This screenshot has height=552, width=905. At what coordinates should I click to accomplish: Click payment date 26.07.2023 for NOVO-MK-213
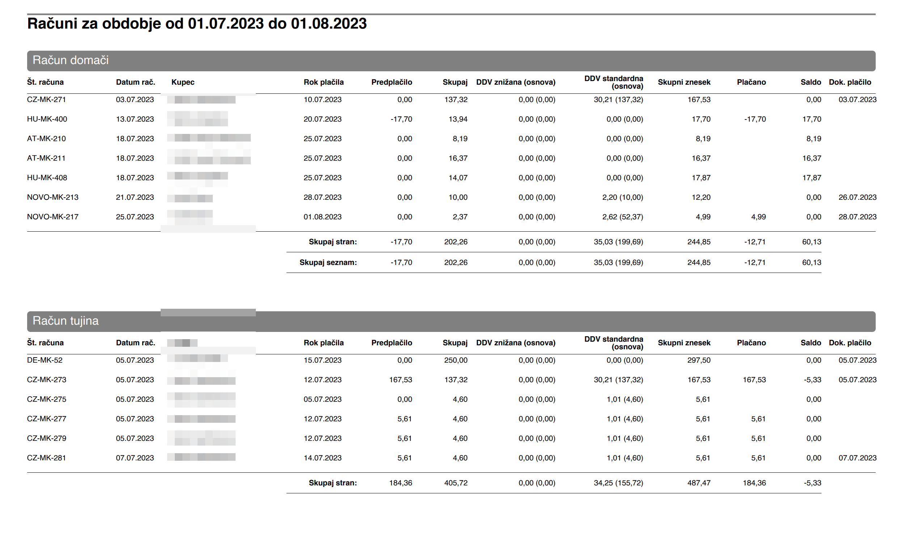(857, 197)
